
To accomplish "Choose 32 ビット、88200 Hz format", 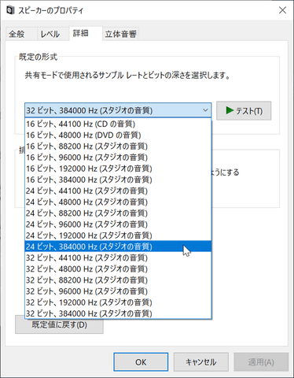I will point(118,280).
